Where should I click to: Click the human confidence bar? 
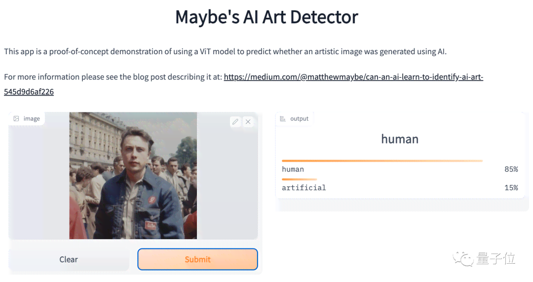coord(382,161)
